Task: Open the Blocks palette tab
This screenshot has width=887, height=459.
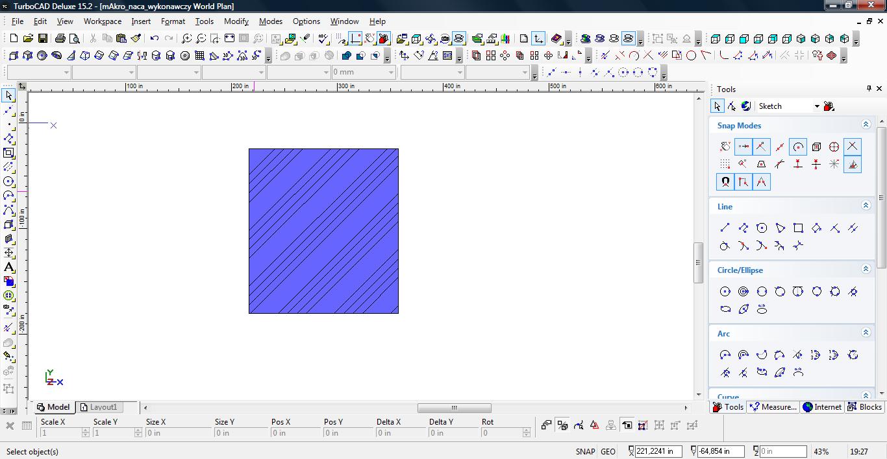Action: pos(865,407)
